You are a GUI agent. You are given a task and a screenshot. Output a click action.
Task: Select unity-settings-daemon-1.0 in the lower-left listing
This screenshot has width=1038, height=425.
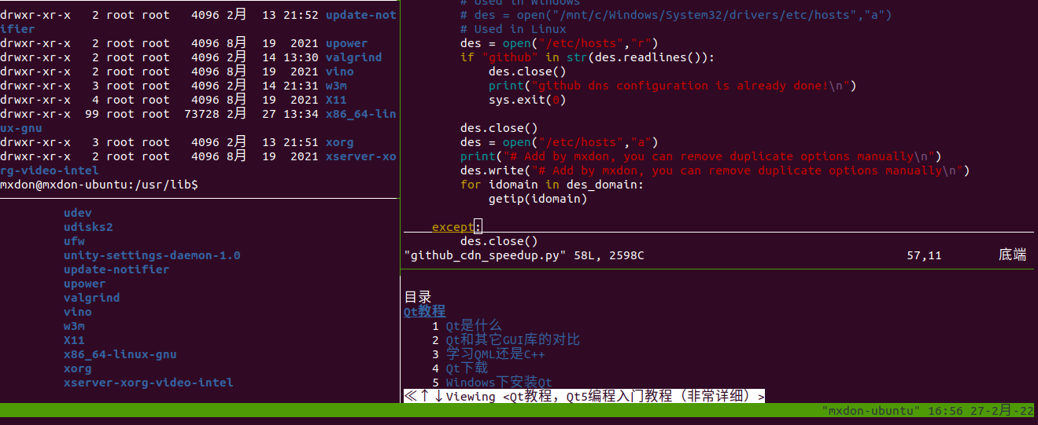click(x=152, y=255)
